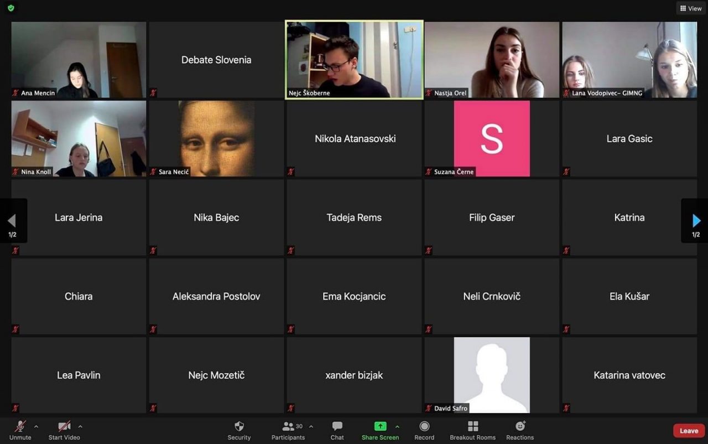Screen dimensions: 708x444
Task: Click the red Leave button
Action: pyautogui.click(x=689, y=431)
